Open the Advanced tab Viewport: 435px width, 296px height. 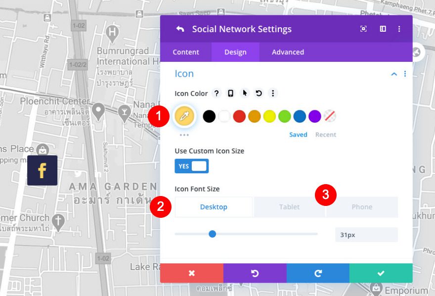point(288,52)
